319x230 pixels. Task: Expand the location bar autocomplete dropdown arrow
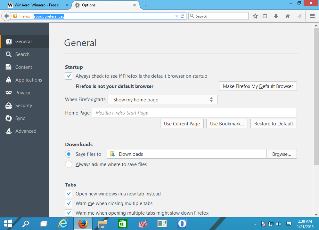coord(176,16)
